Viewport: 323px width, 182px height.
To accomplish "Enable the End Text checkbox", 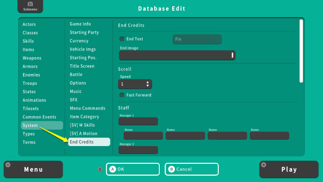I will pos(122,39).
